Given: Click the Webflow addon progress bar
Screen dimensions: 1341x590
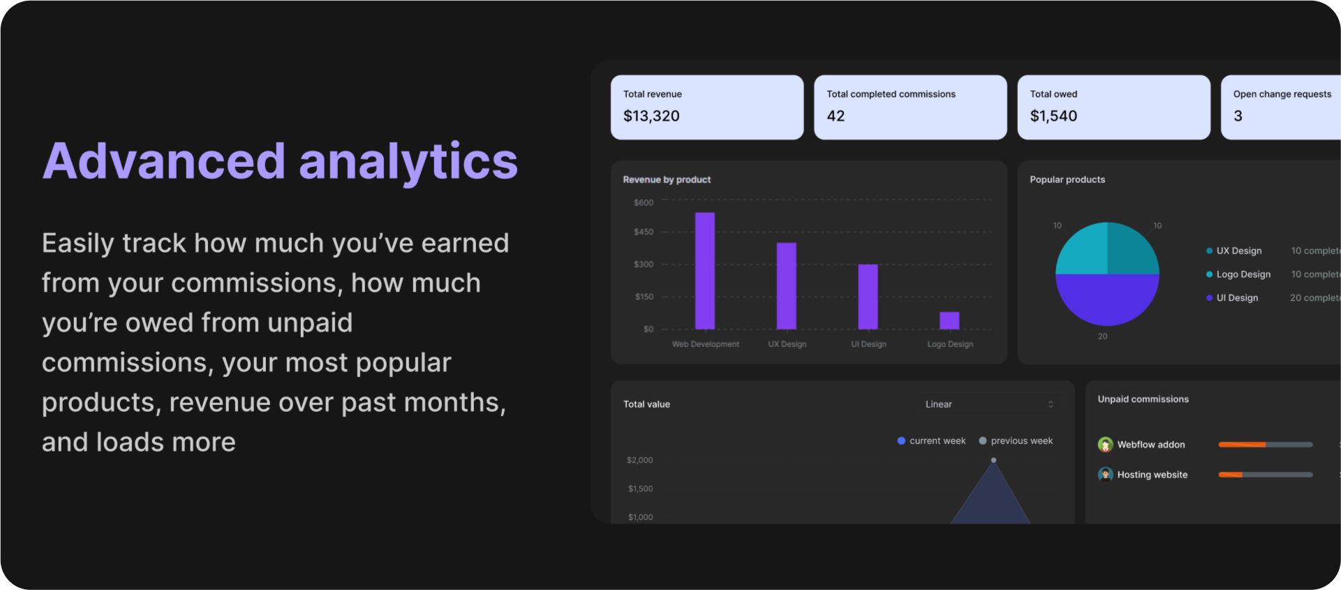Looking at the screenshot, I should tap(1265, 445).
